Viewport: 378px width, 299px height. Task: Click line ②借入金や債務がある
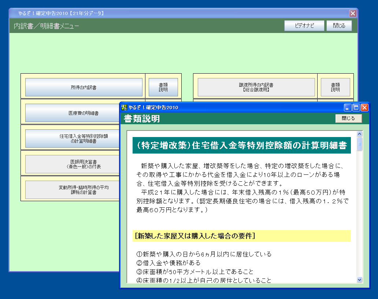[168, 263]
